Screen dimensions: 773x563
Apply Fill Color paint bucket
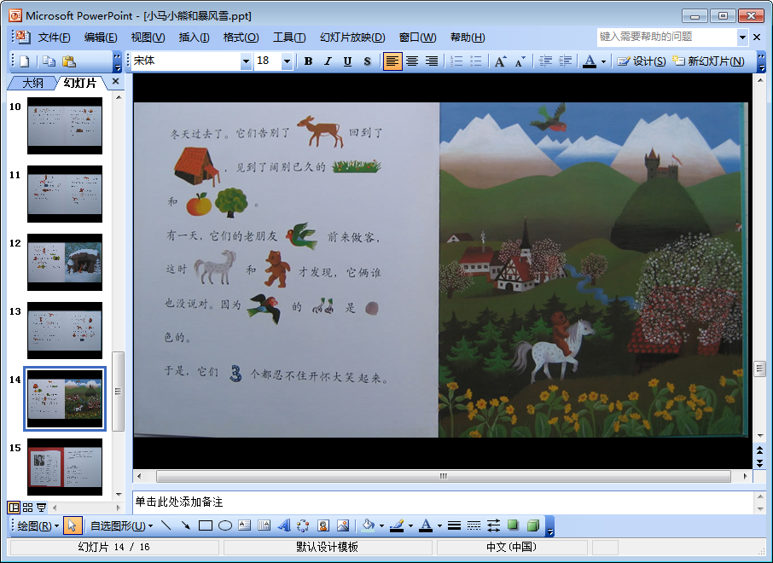(x=369, y=526)
